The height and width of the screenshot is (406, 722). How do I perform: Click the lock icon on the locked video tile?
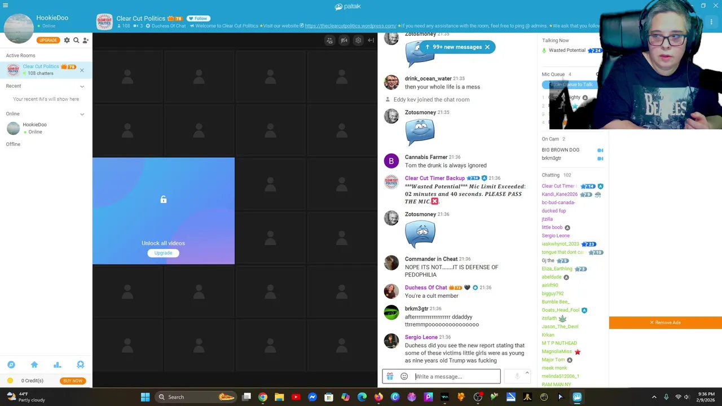tap(164, 200)
